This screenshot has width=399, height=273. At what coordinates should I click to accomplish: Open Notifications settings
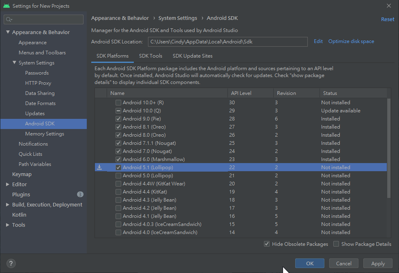pyautogui.click(x=33, y=144)
